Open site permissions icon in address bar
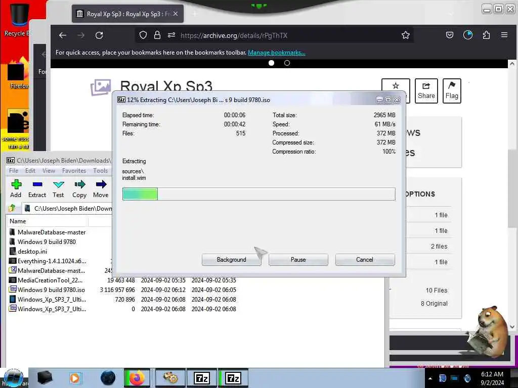Screen dimensions: 518x388 point(171,35)
